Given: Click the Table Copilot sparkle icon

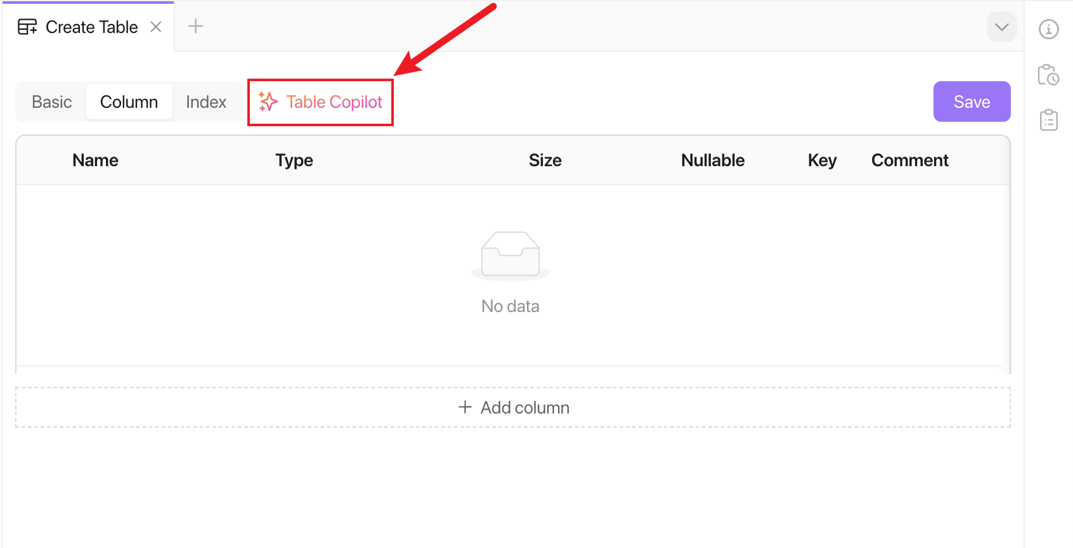Looking at the screenshot, I should (x=268, y=101).
